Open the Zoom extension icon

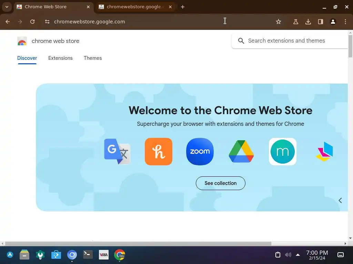200,152
